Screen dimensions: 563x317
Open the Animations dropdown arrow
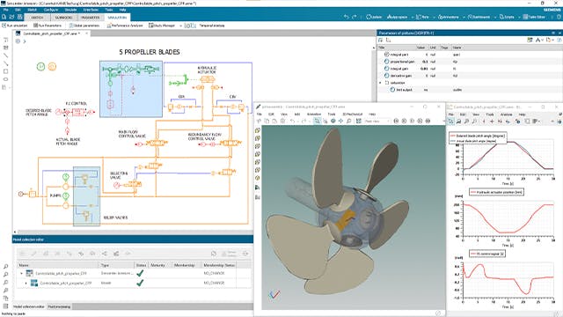click(464, 17)
